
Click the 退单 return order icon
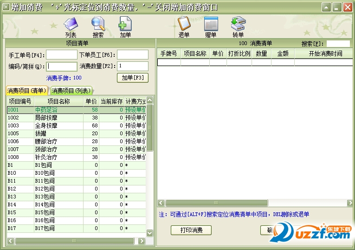pos(184,27)
